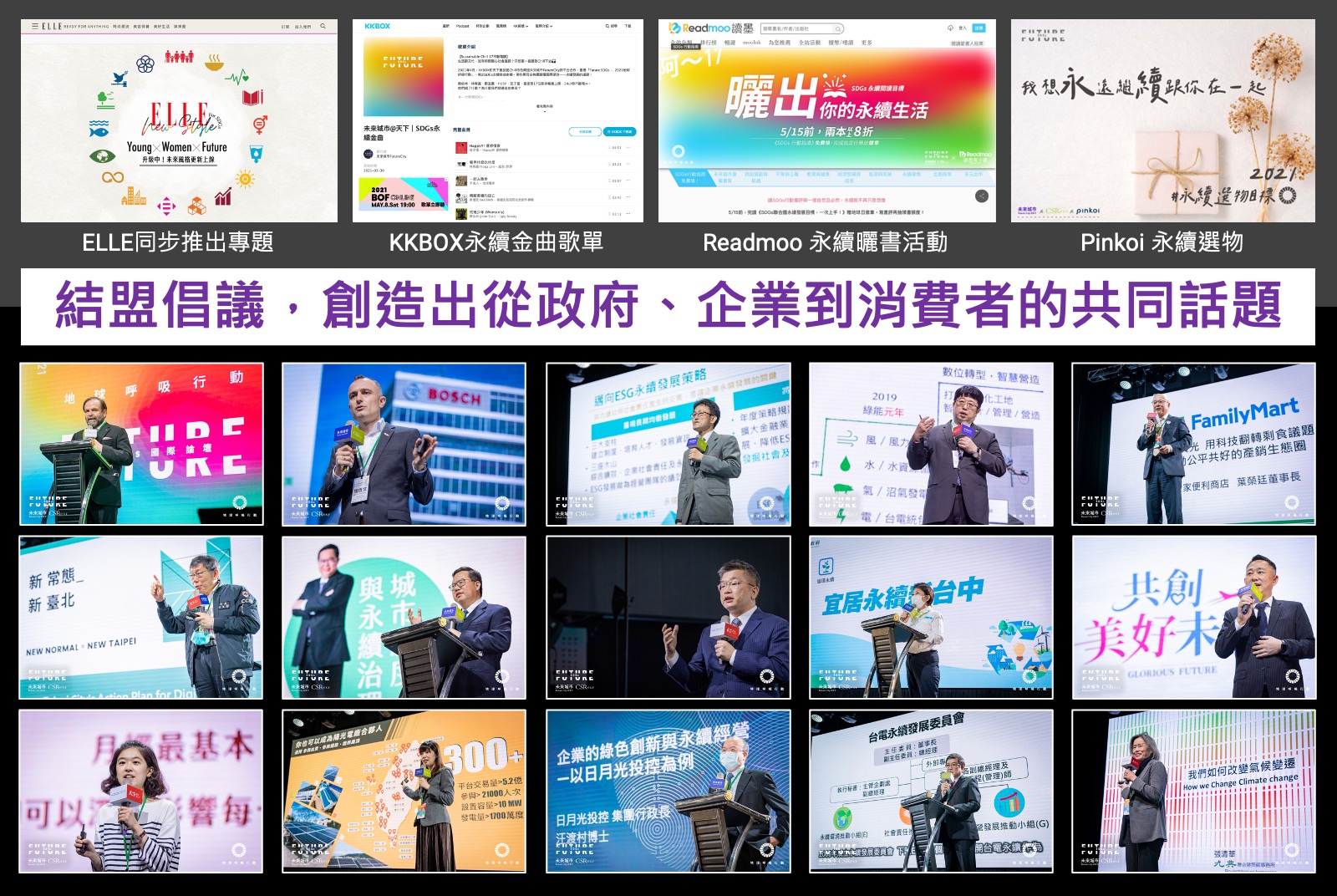1337x896 pixels.
Task: Click the blue KKBOX listen button
Action: (x=619, y=131)
